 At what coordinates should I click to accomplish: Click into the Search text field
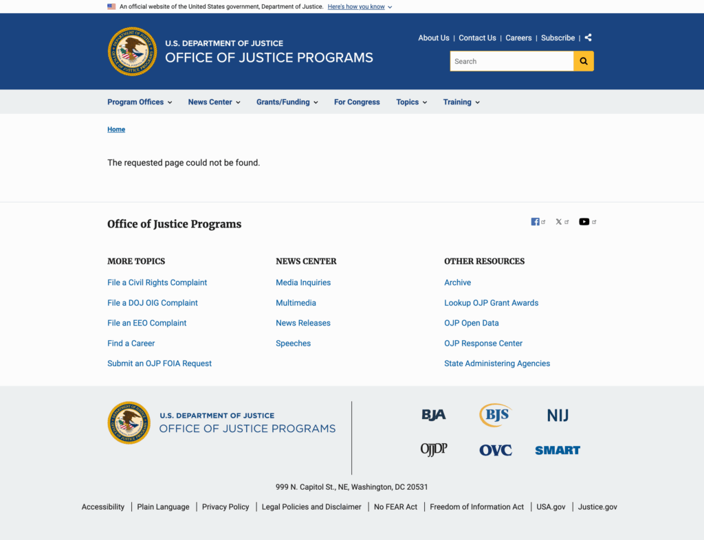point(511,61)
